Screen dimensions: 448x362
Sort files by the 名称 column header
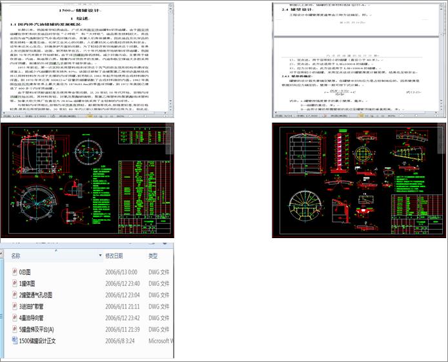tap(15, 256)
